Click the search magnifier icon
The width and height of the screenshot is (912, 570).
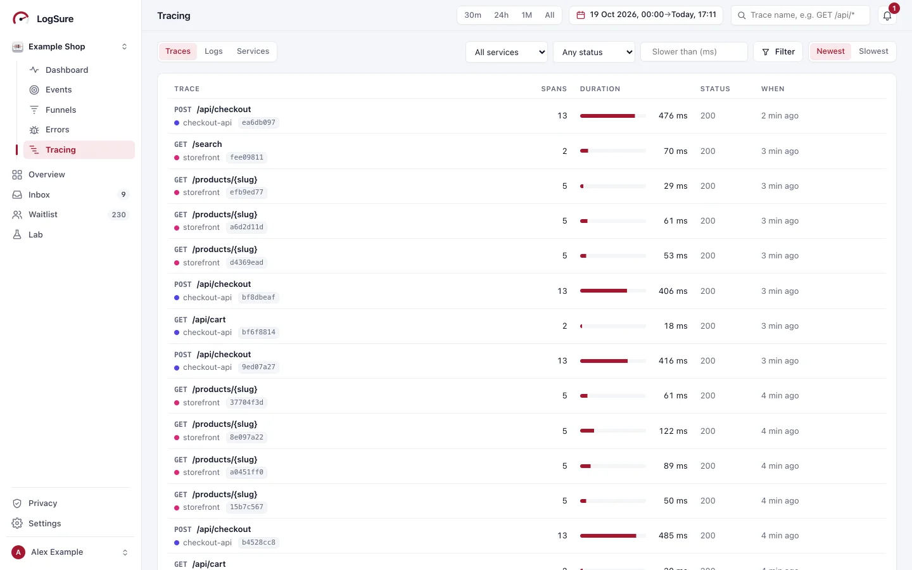[x=742, y=15]
